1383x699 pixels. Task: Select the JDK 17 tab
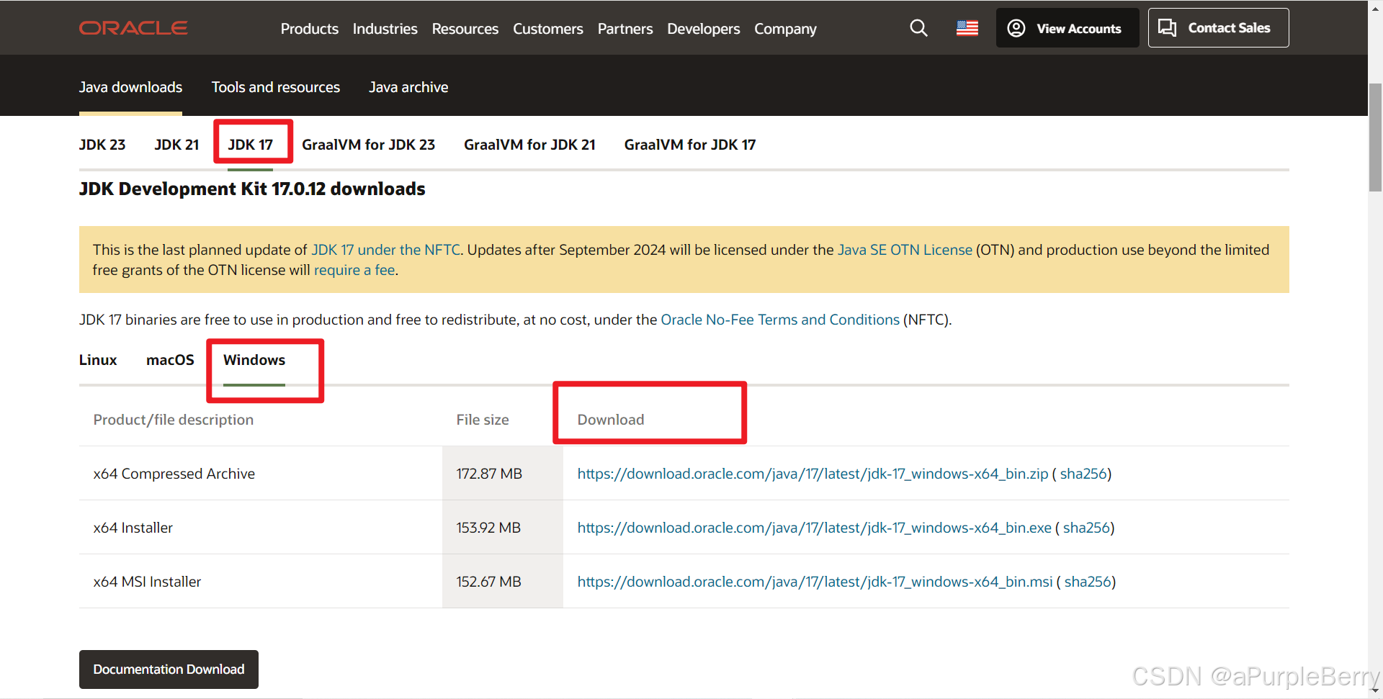pos(251,145)
